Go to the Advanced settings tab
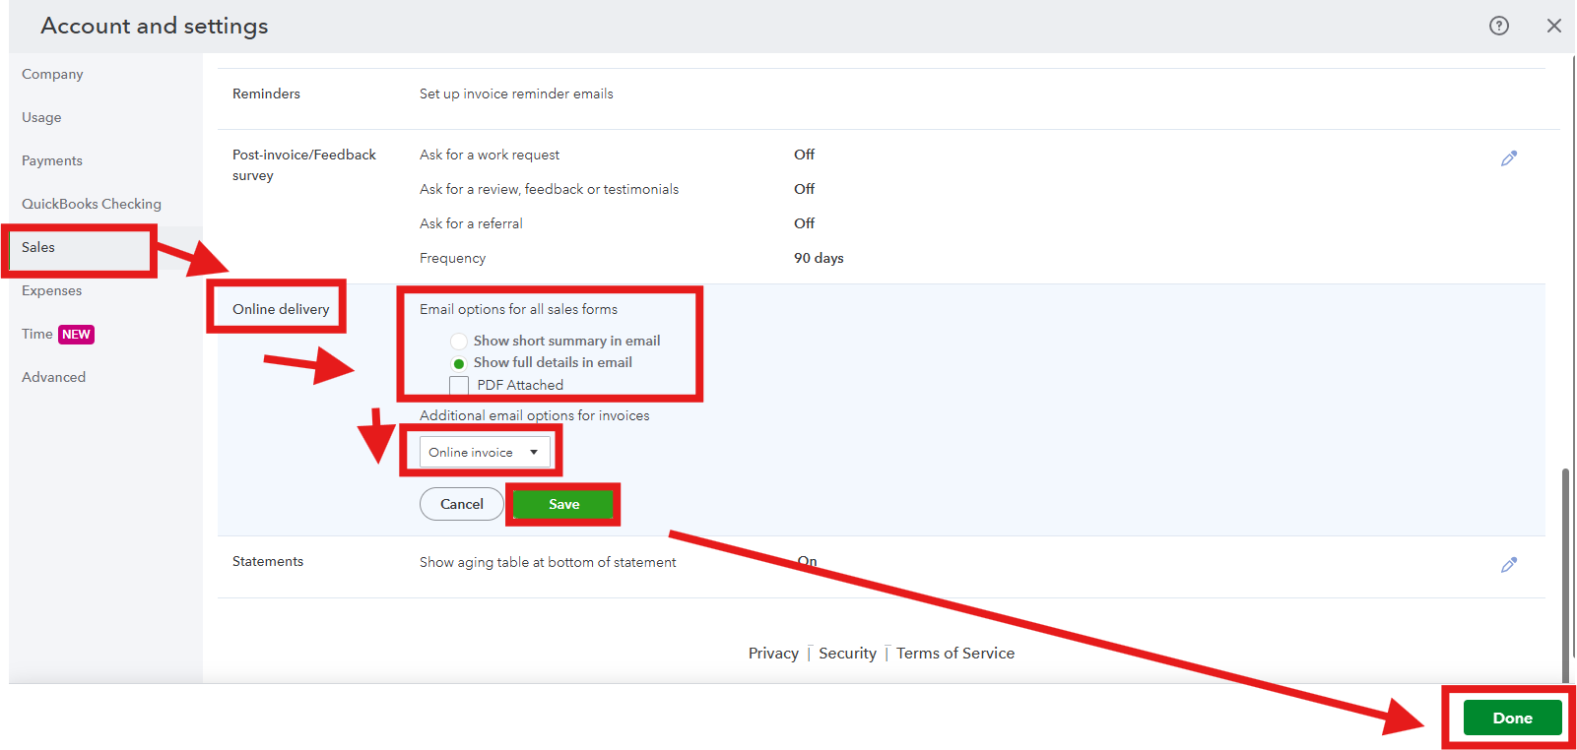 (53, 377)
